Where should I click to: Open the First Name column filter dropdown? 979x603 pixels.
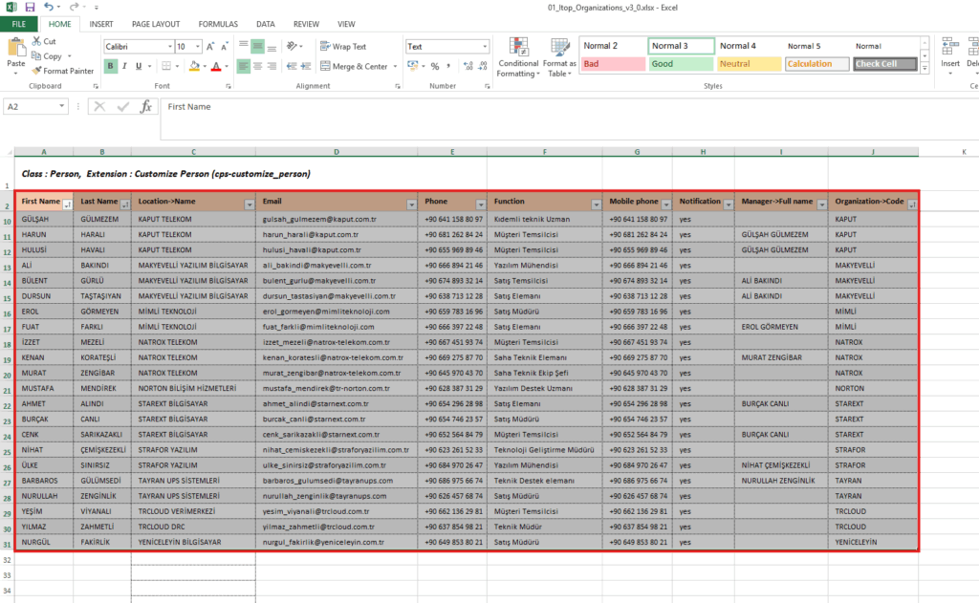68,205
